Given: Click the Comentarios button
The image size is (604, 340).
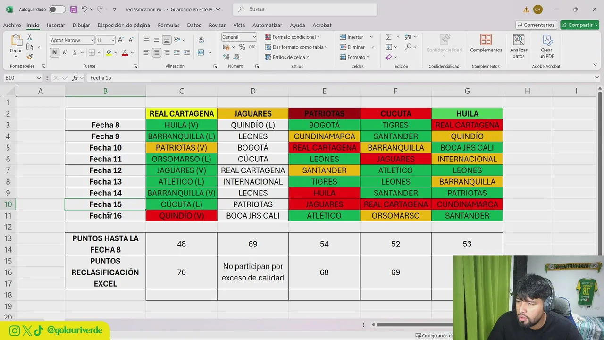Looking at the screenshot, I should tap(536, 25).
